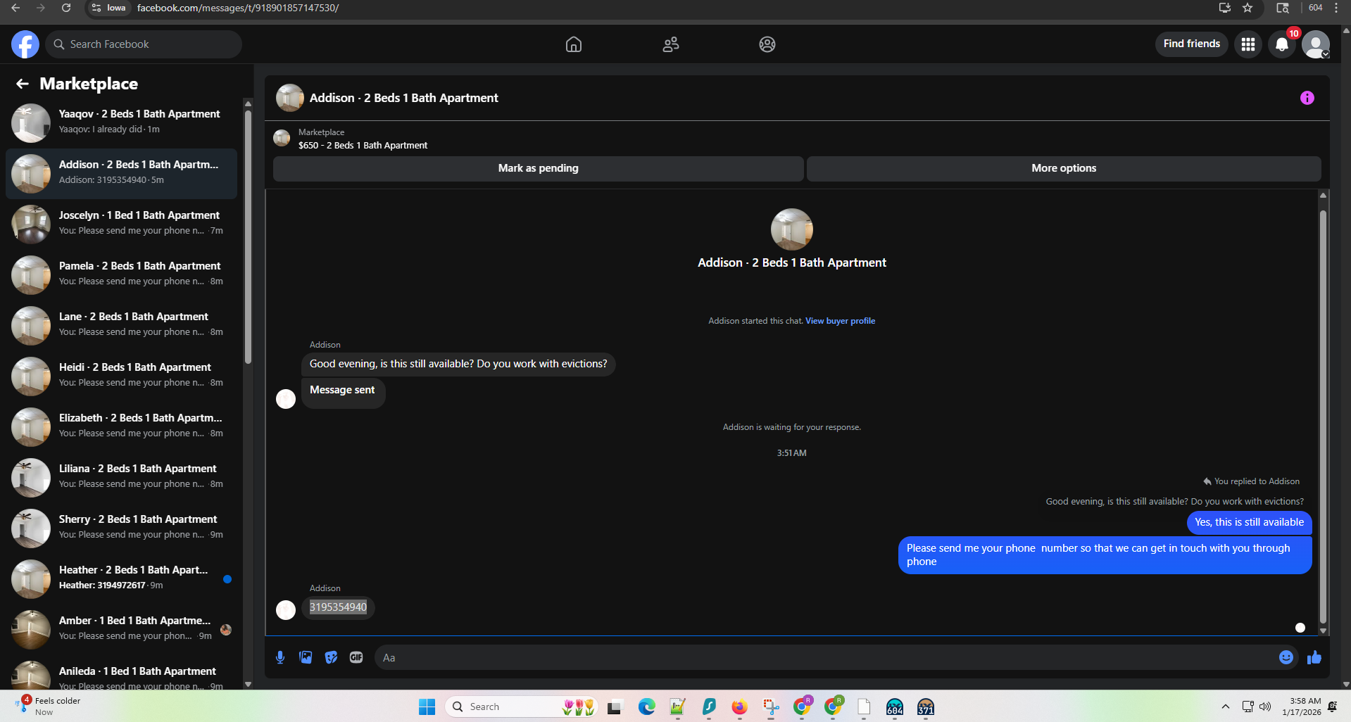The width and height of the screenshot is (1351, 722).
Task: Open the Facebook logo home link
Action: [25, 44]
